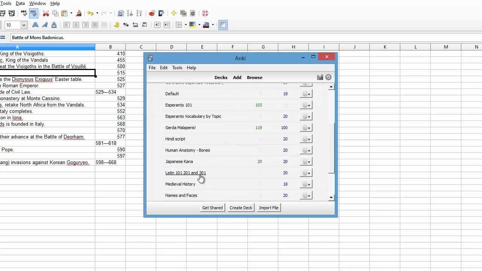Open page preview icon
The height and width of the screenshot is (271, 482).
(x=12, y=13)
